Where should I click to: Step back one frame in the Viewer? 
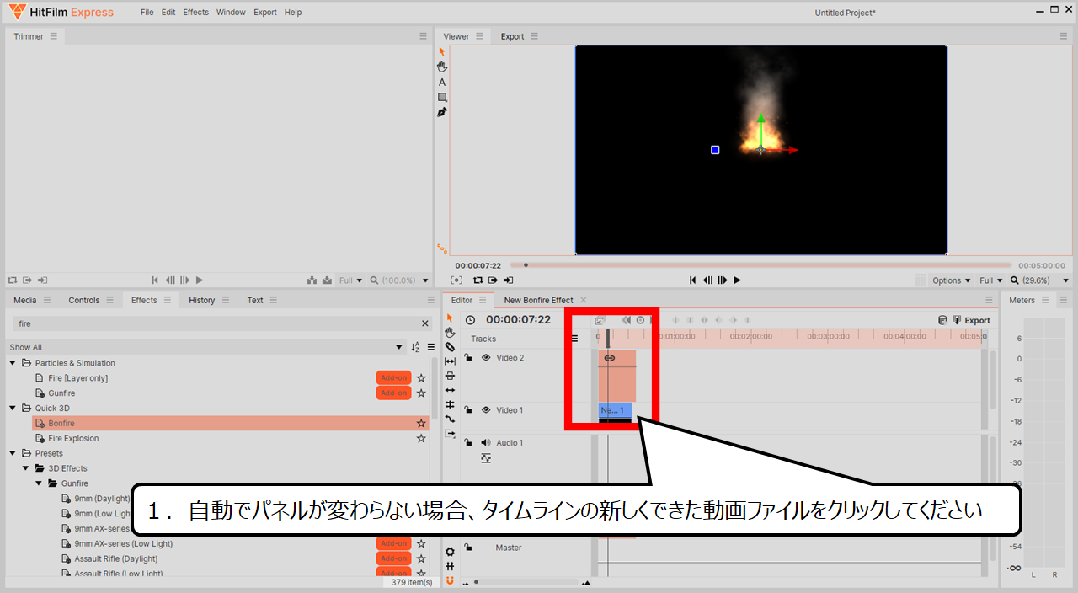(707, 280)
